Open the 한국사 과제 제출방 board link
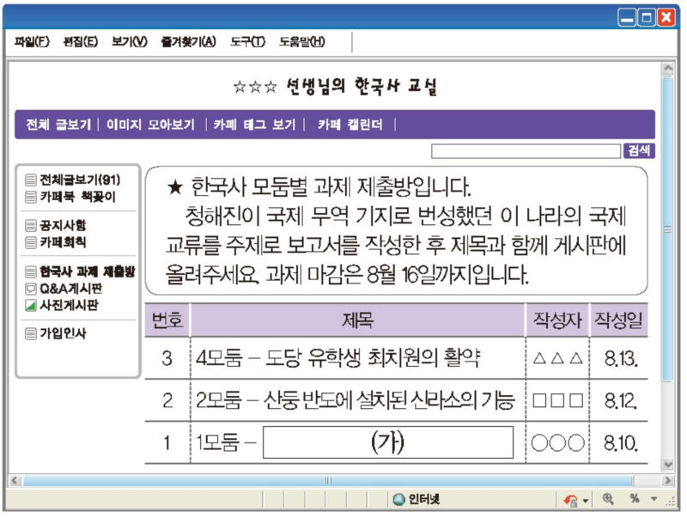This screenshot has width=687, height=518. 88,272
